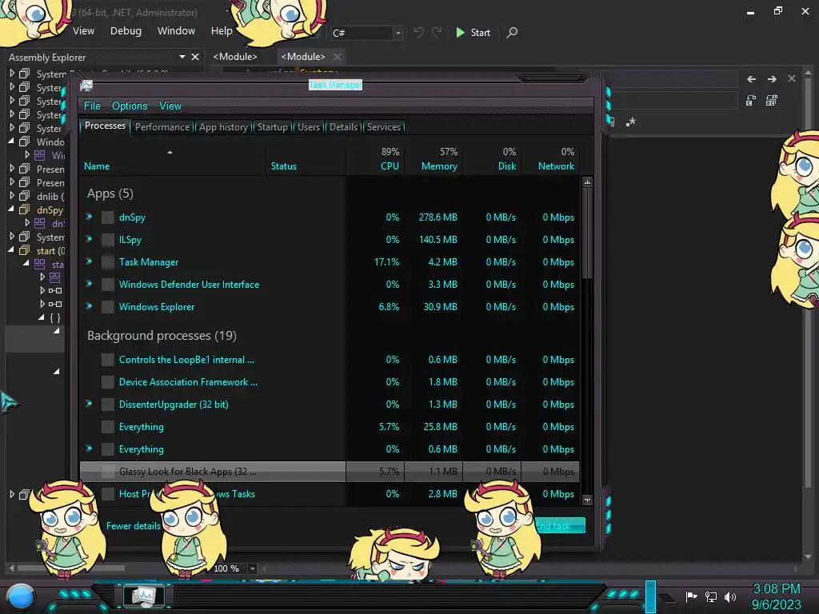Switch to the Services tab
The image size is (819, 614).
(x=384, y=127)
